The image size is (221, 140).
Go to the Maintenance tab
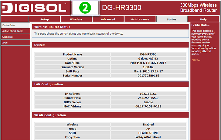(140, 19)
